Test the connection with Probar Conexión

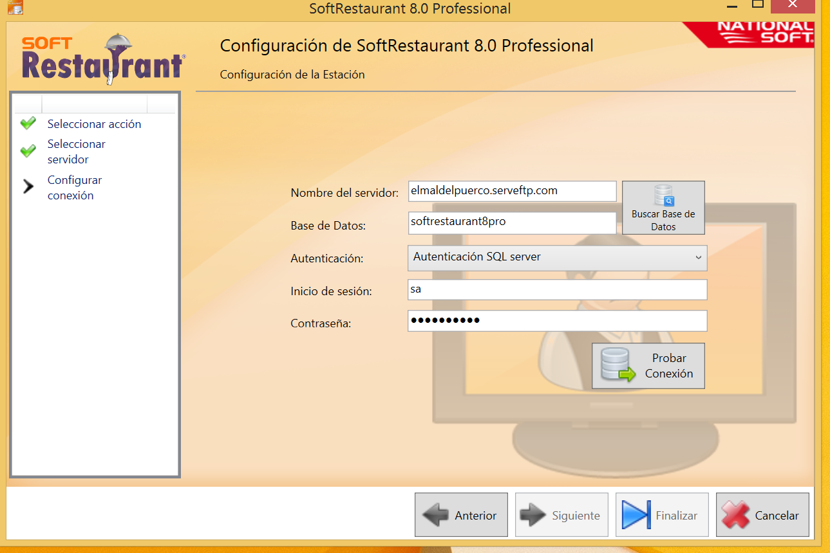(x=648, y=366)
